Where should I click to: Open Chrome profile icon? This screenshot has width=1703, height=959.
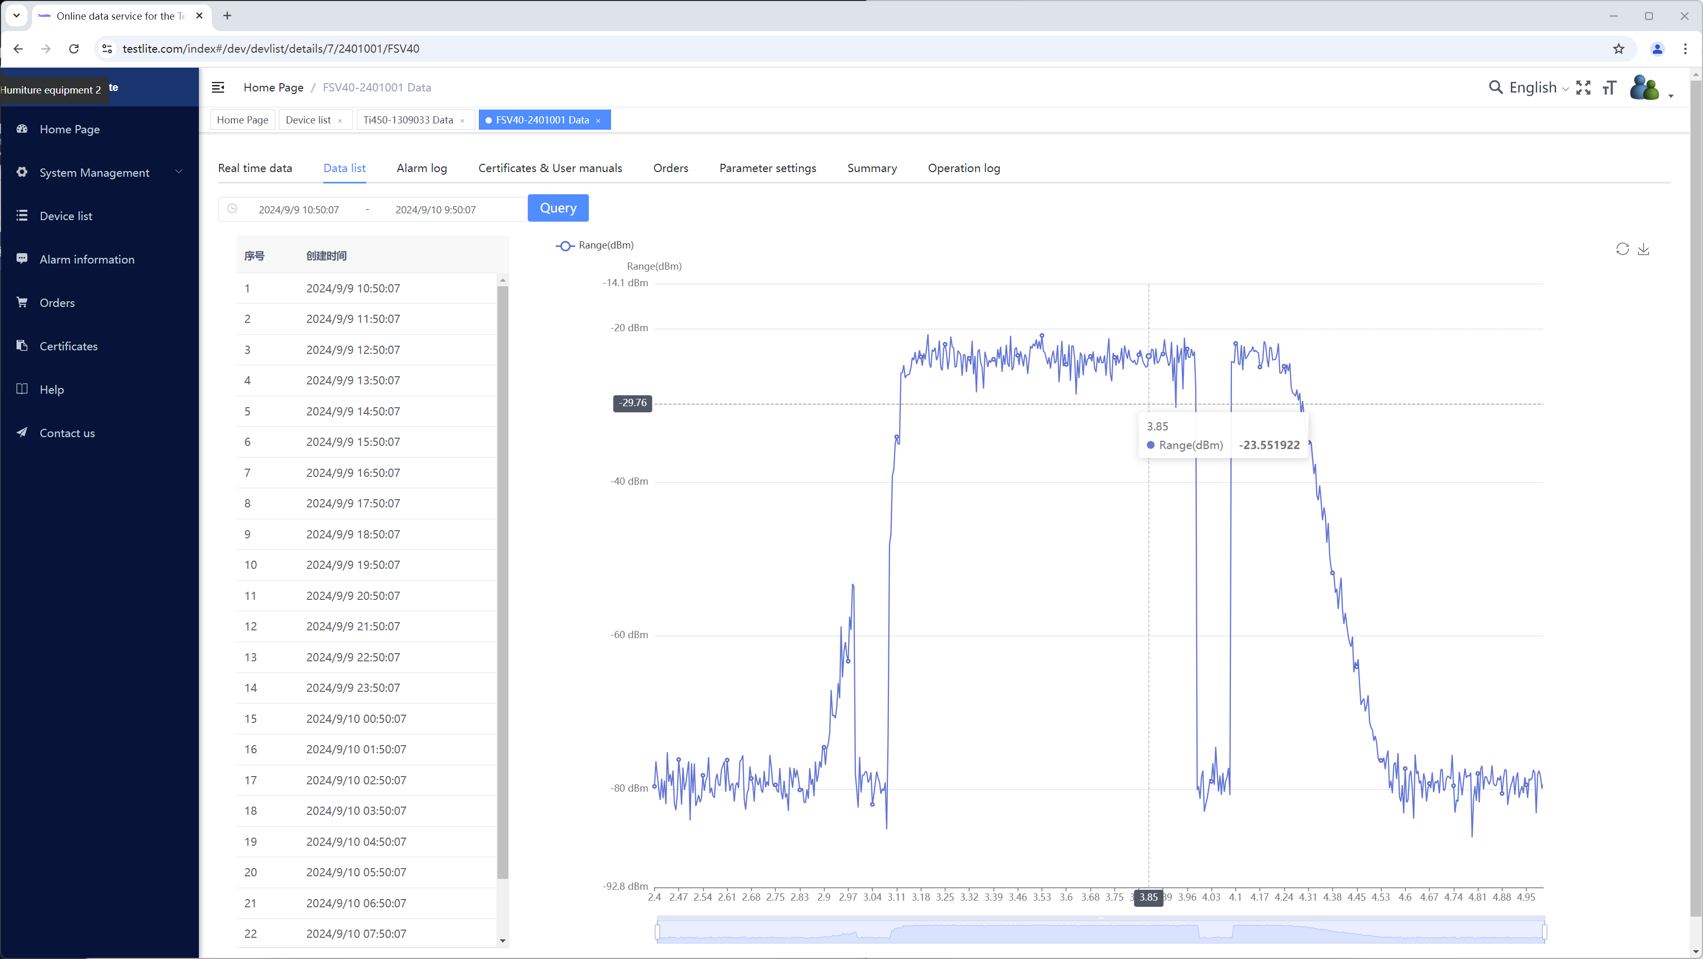point(1657,49)
